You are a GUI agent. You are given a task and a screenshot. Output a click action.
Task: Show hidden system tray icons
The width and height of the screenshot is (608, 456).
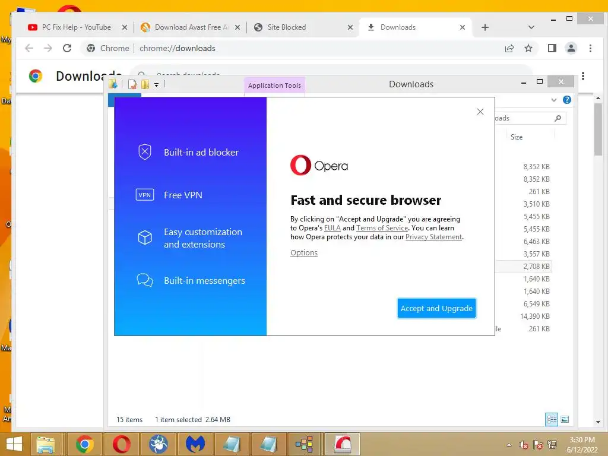509,445
